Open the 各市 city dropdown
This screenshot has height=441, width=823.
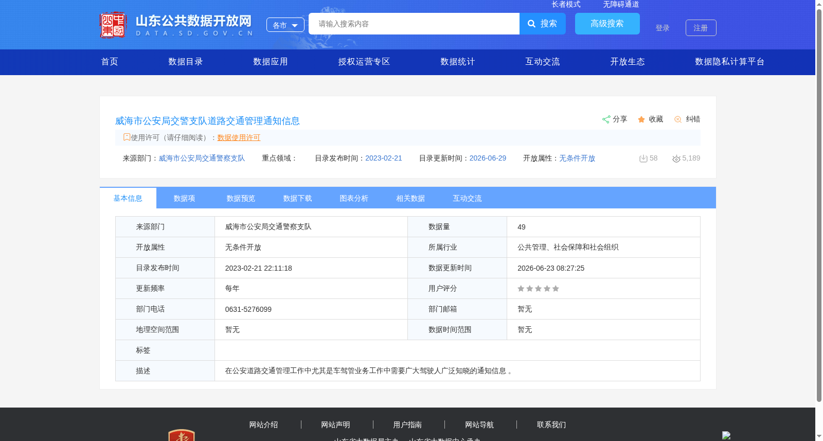[x=285, y=25]
